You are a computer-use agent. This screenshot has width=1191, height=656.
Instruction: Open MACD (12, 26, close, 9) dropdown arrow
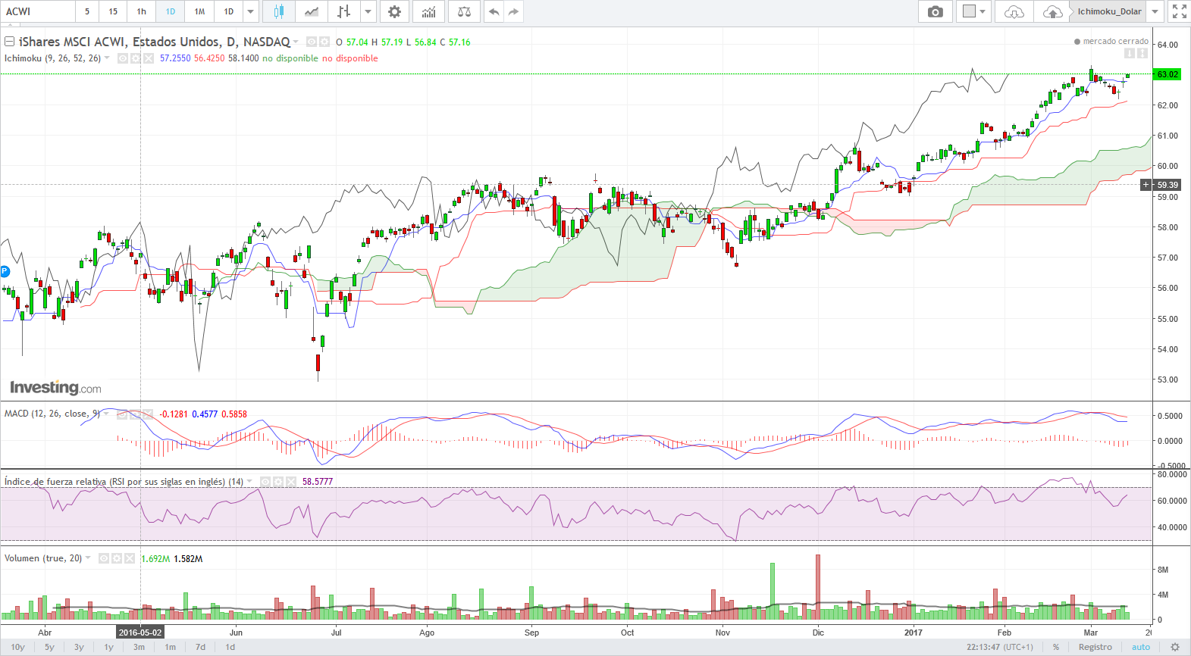point(106,414)
